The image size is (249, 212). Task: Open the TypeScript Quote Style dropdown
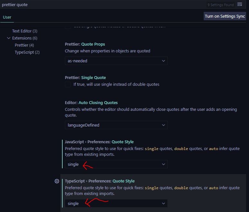[116, 204]
